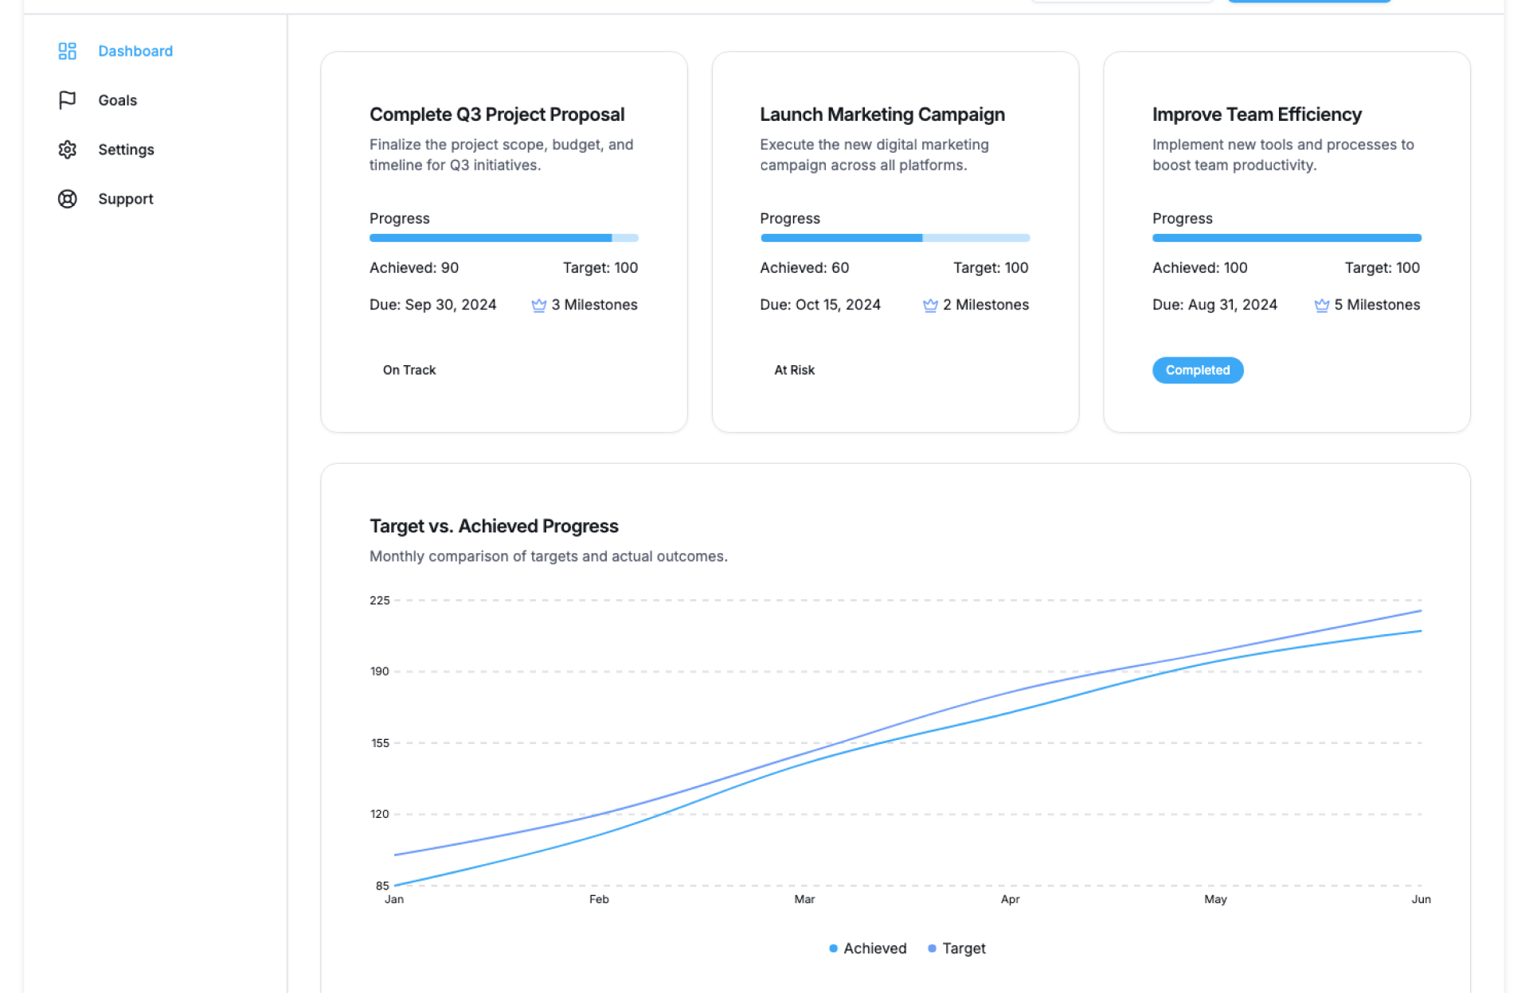Click the Goals flag icon
Viewport: 1529px width, 993px height.
tap(67, 100)
